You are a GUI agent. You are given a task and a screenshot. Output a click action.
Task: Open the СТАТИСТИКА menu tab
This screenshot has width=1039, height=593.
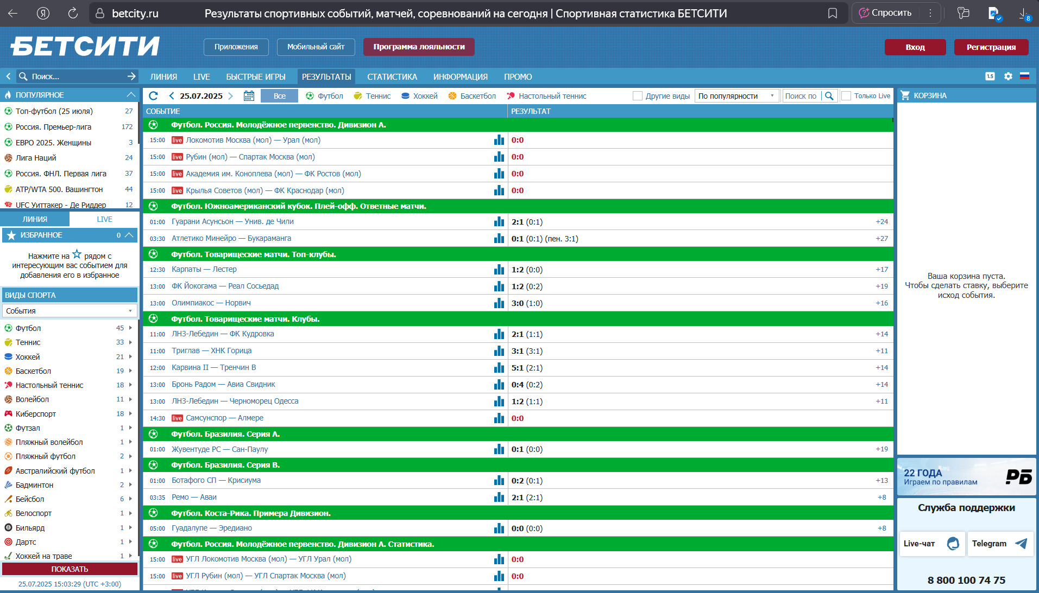pyautogui.click(x=392, y=77)
